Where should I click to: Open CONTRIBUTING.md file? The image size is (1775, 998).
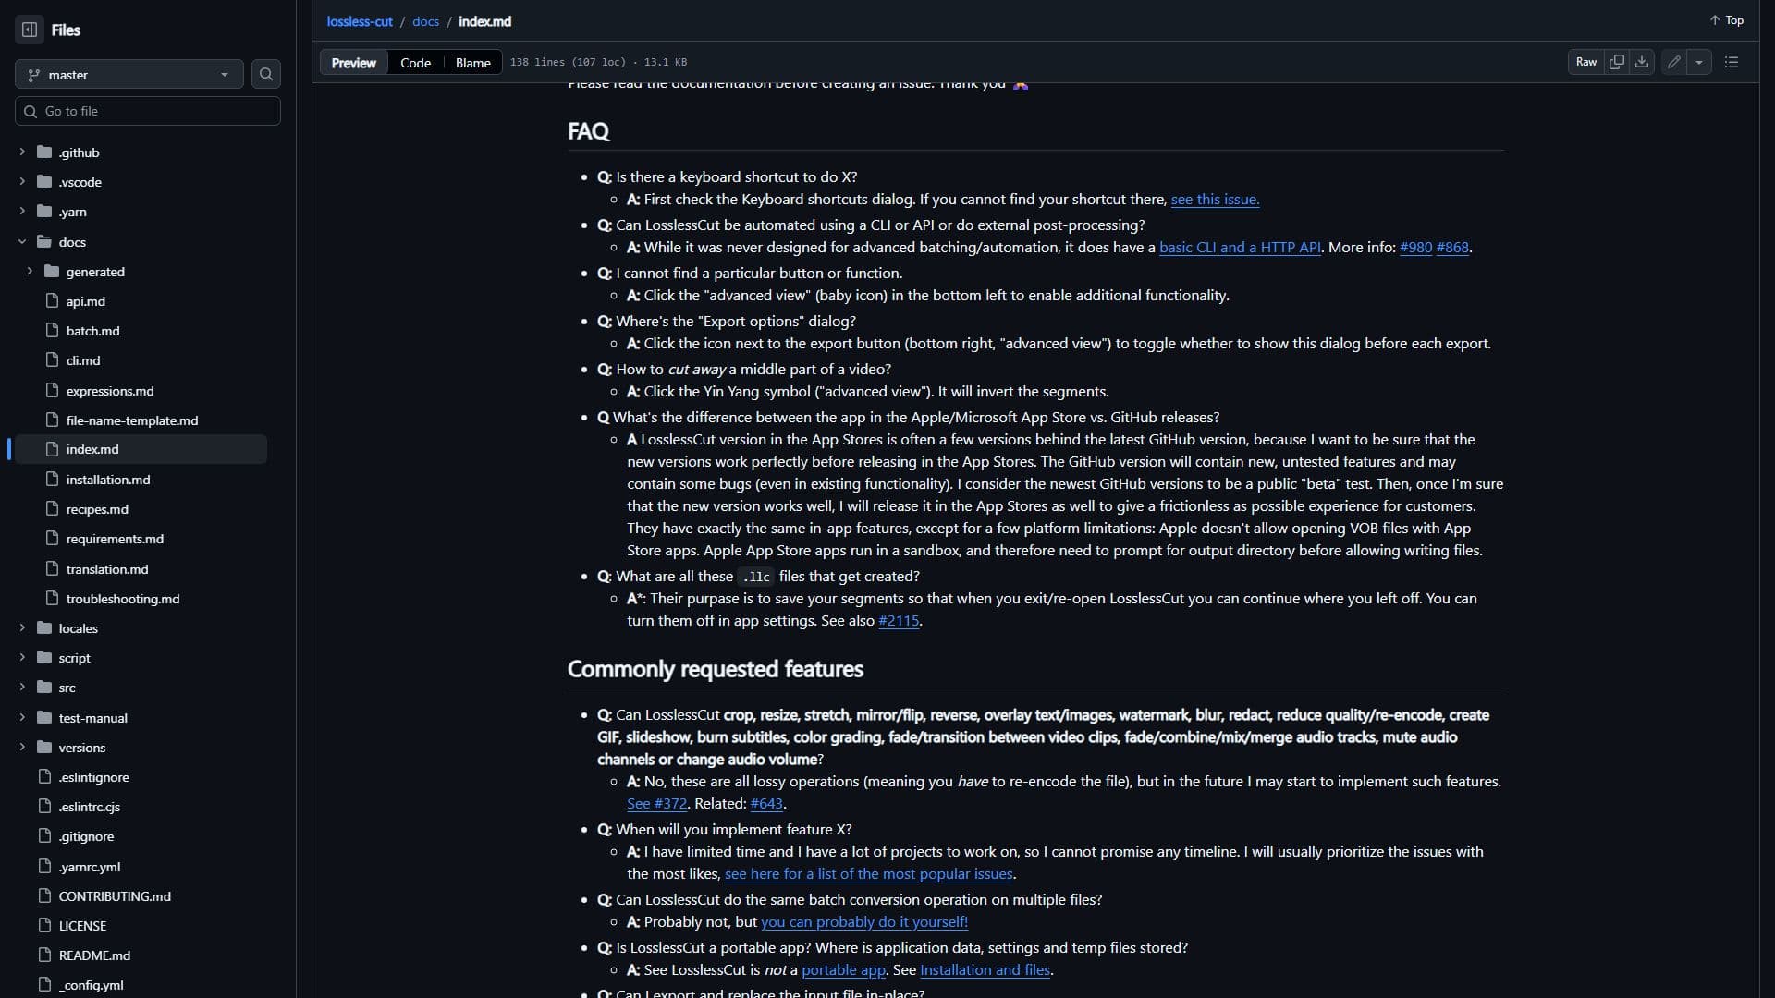coord(115,895)
